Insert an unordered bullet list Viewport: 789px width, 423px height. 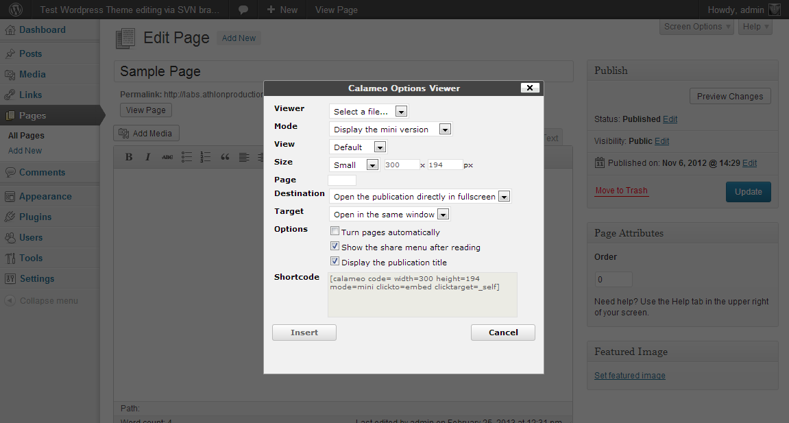[x=186, y=157]
